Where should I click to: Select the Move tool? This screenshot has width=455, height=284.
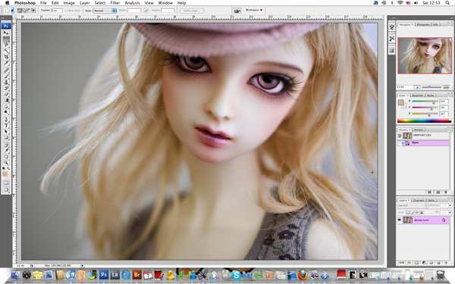(x=6, y=33)
